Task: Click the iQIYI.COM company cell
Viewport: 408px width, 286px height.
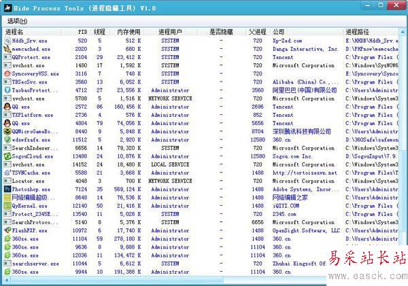Action: (286, 206)
